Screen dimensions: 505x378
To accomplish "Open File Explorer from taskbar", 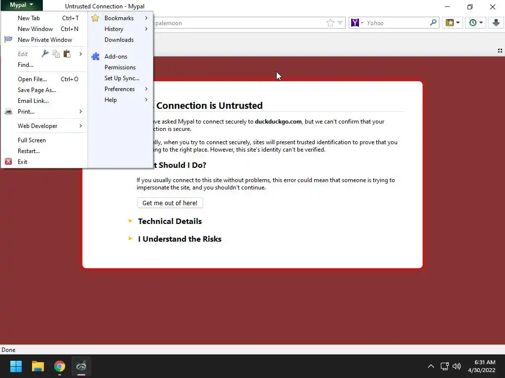I will tap(37, 366).
